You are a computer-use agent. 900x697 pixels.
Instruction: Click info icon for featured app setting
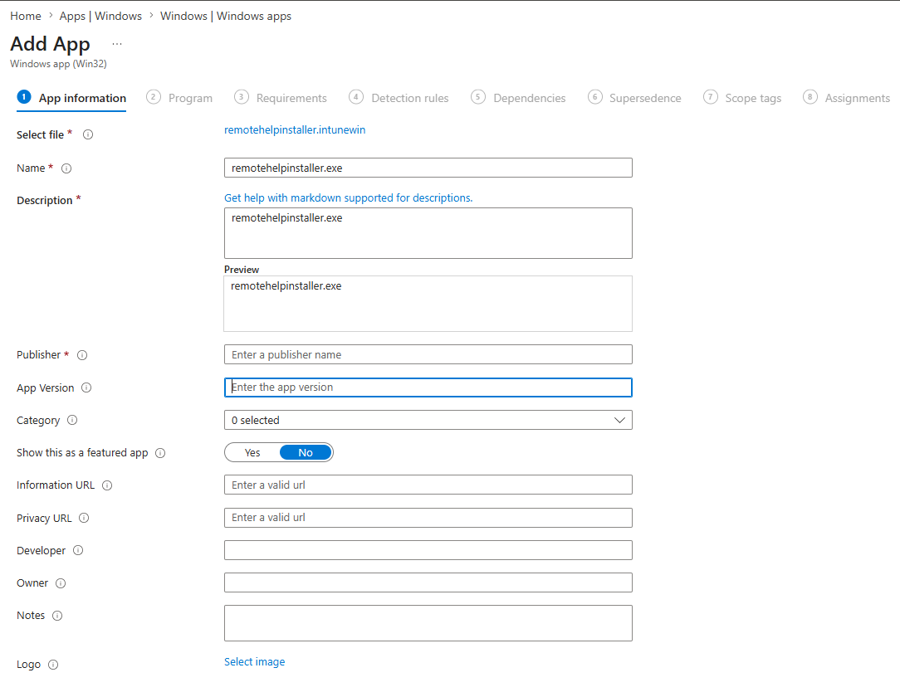point(161,453)
